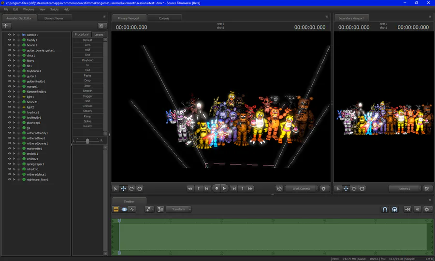
Task: Open Animation Set Editor settings gear
Action: pos(101,26)
